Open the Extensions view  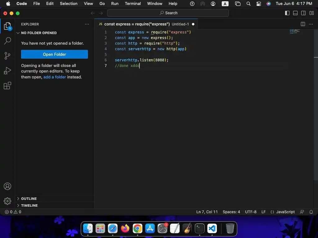pyautogui.click(x=7, y=86)
